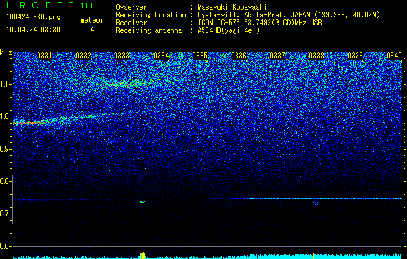The height and width of the screenshot is (259, 407).
Task: Click the 1.0 kHz axis label
Action: (x=5, y=117)
